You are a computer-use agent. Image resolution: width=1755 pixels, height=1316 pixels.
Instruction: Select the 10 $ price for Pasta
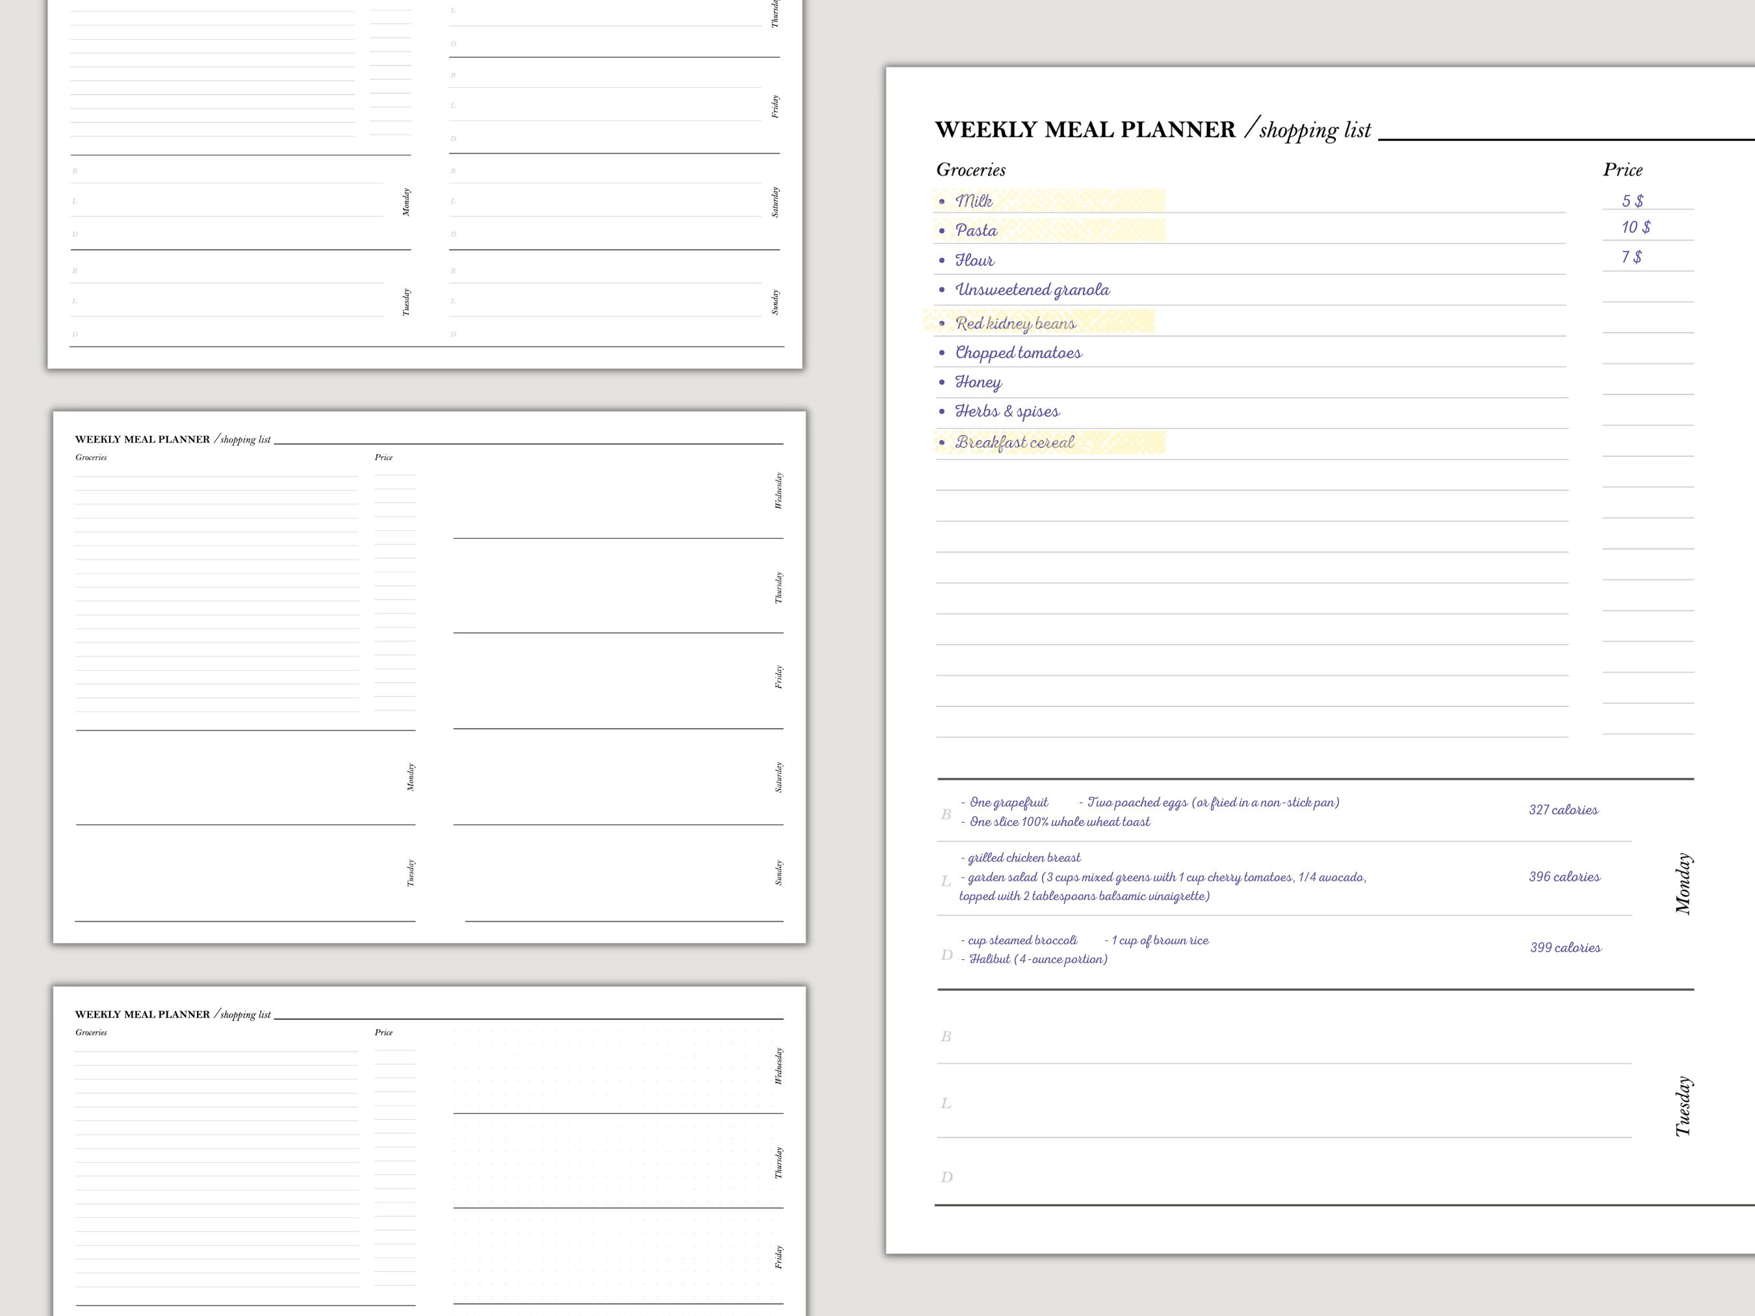tap(1636, 227)
